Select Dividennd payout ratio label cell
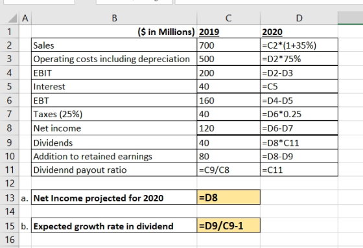Viewport: 363px width, 248px height. [x=114, y=170]
